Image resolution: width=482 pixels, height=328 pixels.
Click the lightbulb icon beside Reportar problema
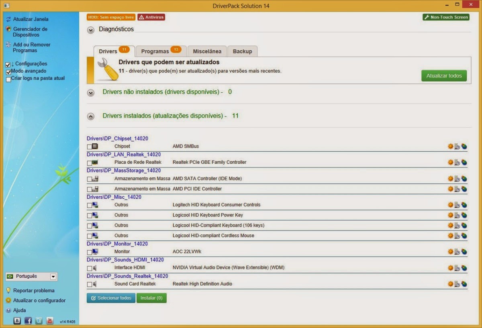click(x=8, y=290)
